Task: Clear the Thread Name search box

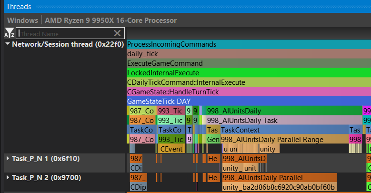Action: coord(117,33)
